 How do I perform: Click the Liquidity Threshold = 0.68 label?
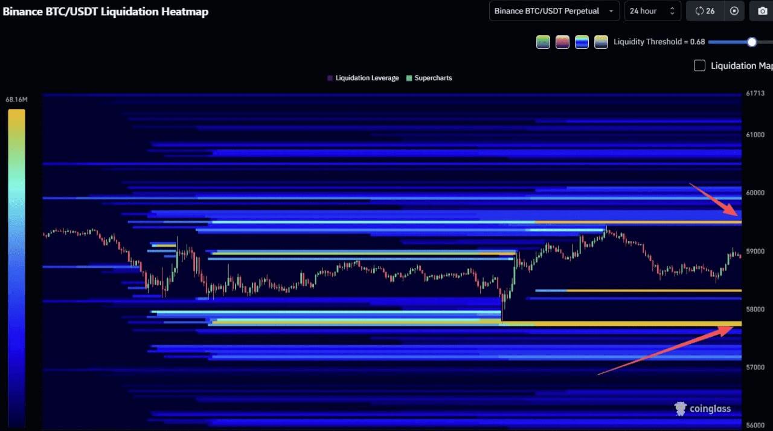[x=659, y=42]
